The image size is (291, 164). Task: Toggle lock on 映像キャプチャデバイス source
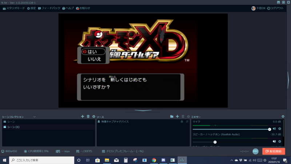click(182, 121)
